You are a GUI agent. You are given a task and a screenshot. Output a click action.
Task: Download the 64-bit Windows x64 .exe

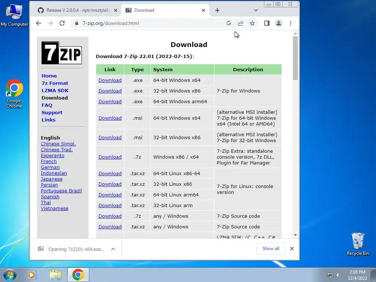pos(110,80)
